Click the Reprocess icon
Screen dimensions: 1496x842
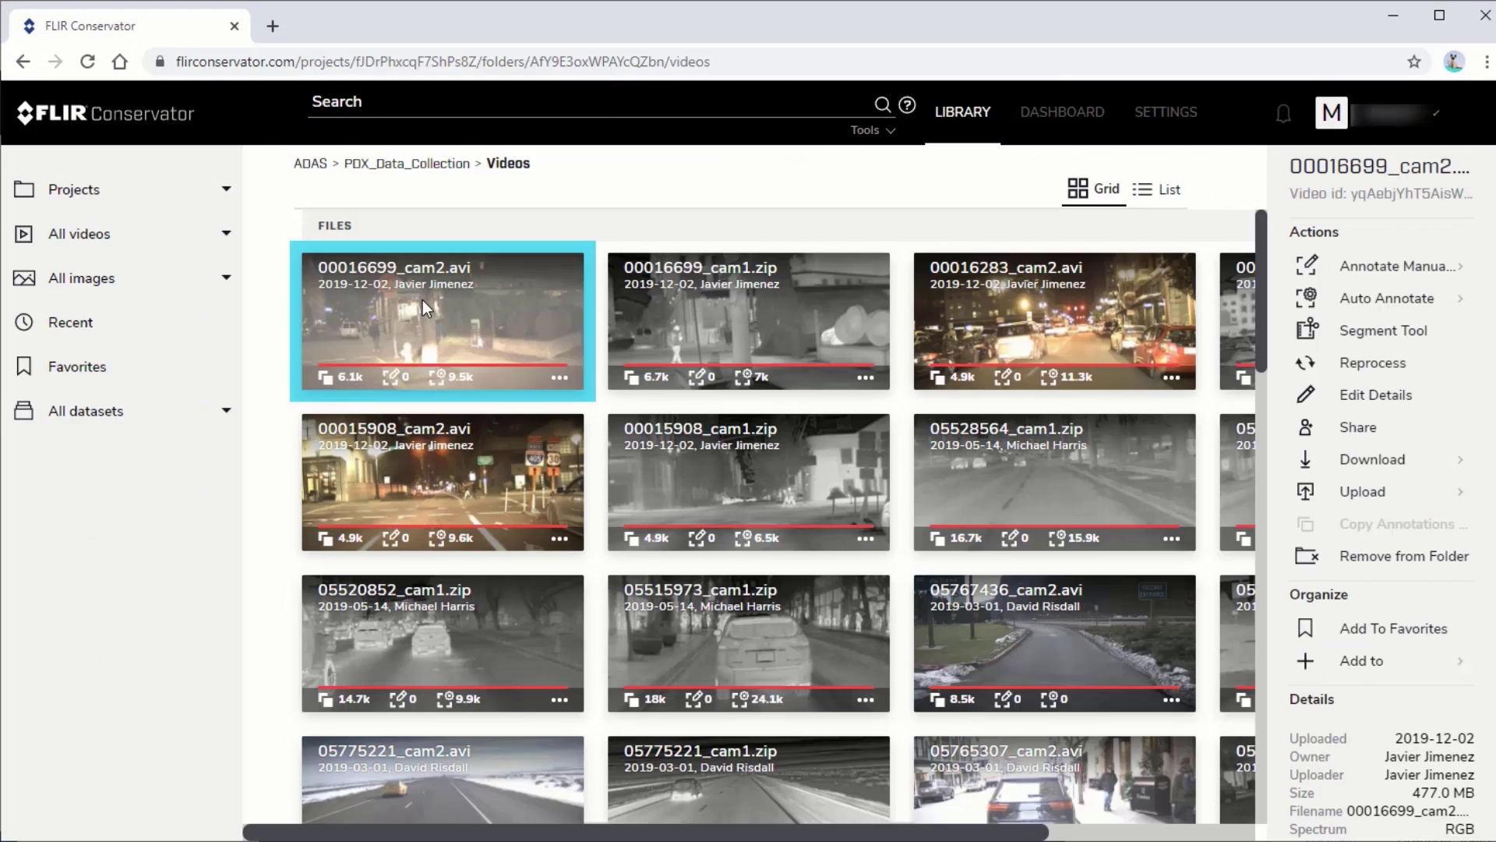1307,362
